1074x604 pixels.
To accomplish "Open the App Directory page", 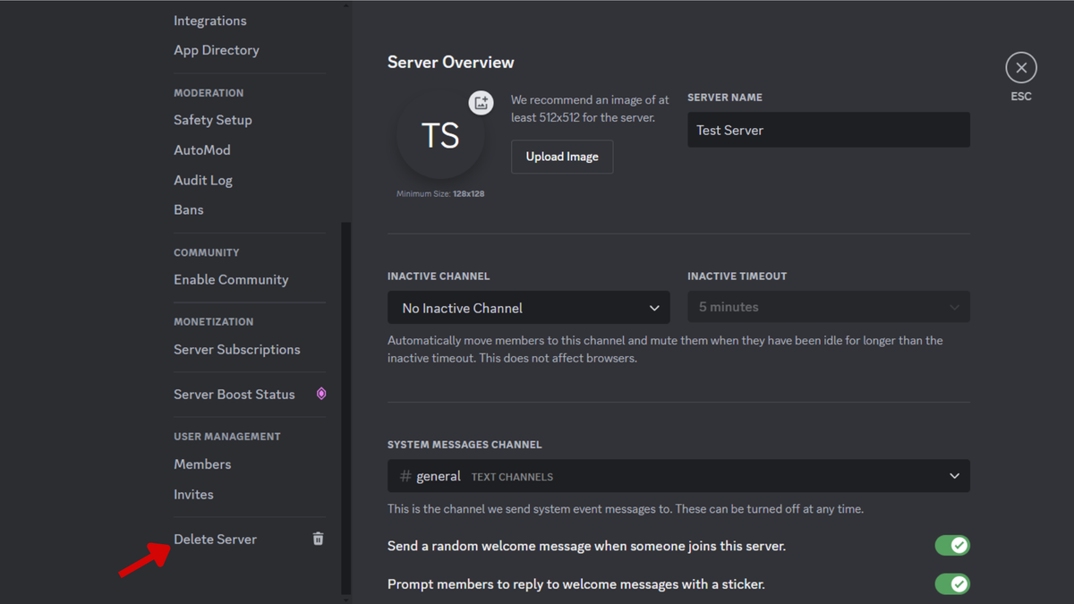I will 216,50.
